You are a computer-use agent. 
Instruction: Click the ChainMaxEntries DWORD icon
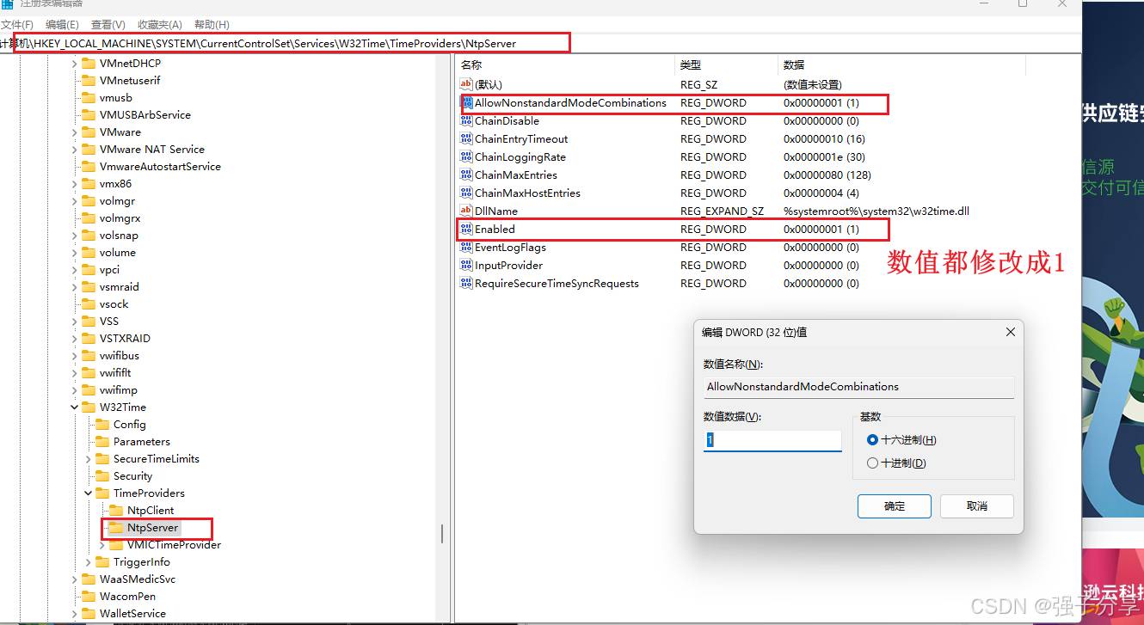point(467,175)
